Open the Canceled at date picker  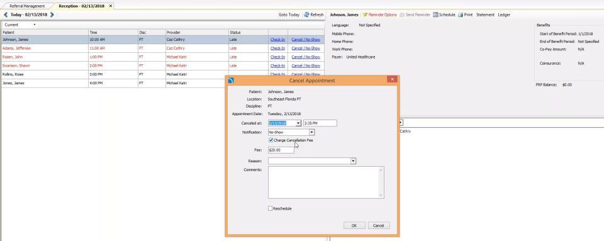pos(298,123)
